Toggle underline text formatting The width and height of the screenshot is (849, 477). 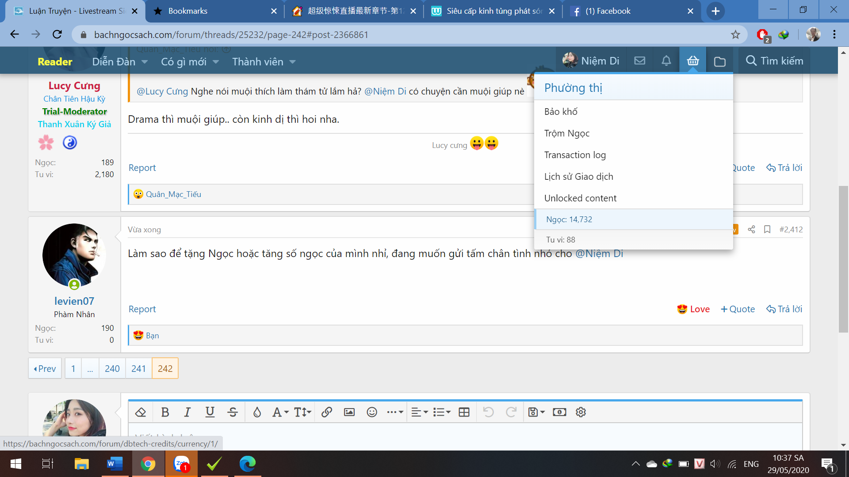[x=210, y=412]
